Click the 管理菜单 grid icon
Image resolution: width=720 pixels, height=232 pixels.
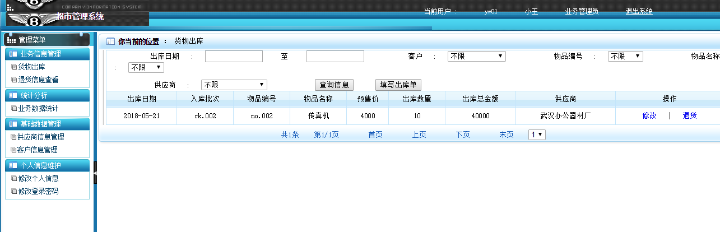coord(11,40)
